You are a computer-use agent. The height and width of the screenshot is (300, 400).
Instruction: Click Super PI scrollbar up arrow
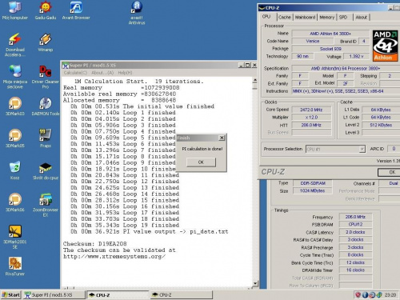click(255, 80)
